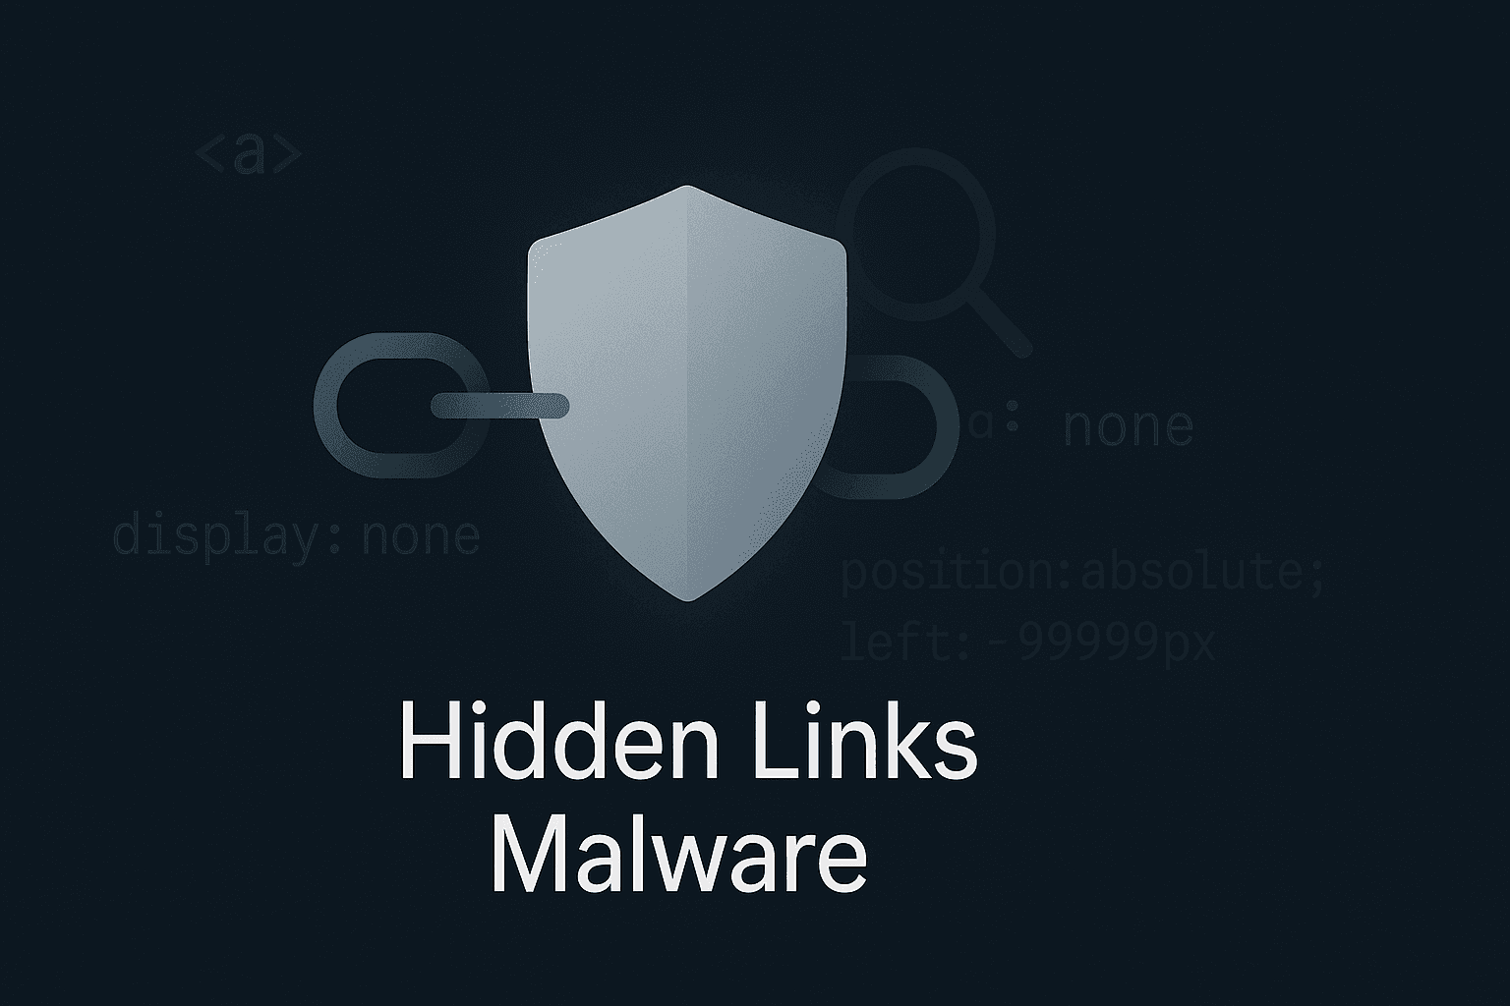The image size is (1510, 1006).
Task: Click "none" beside the right chain link
Action: click(x=1129, y=426)
